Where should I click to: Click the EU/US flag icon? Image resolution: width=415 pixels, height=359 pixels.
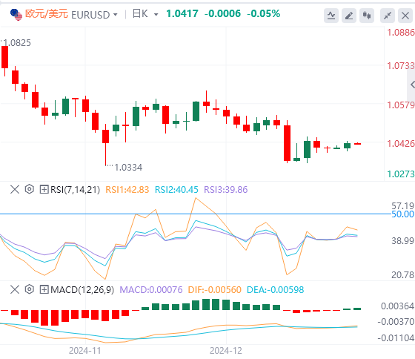[16, 15]
